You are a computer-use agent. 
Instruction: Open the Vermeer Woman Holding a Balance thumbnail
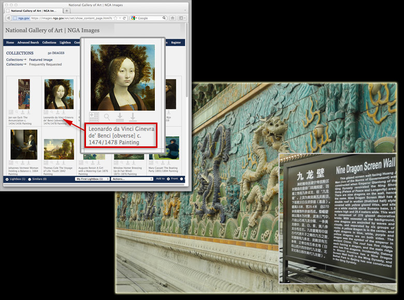tap(24, 144)
